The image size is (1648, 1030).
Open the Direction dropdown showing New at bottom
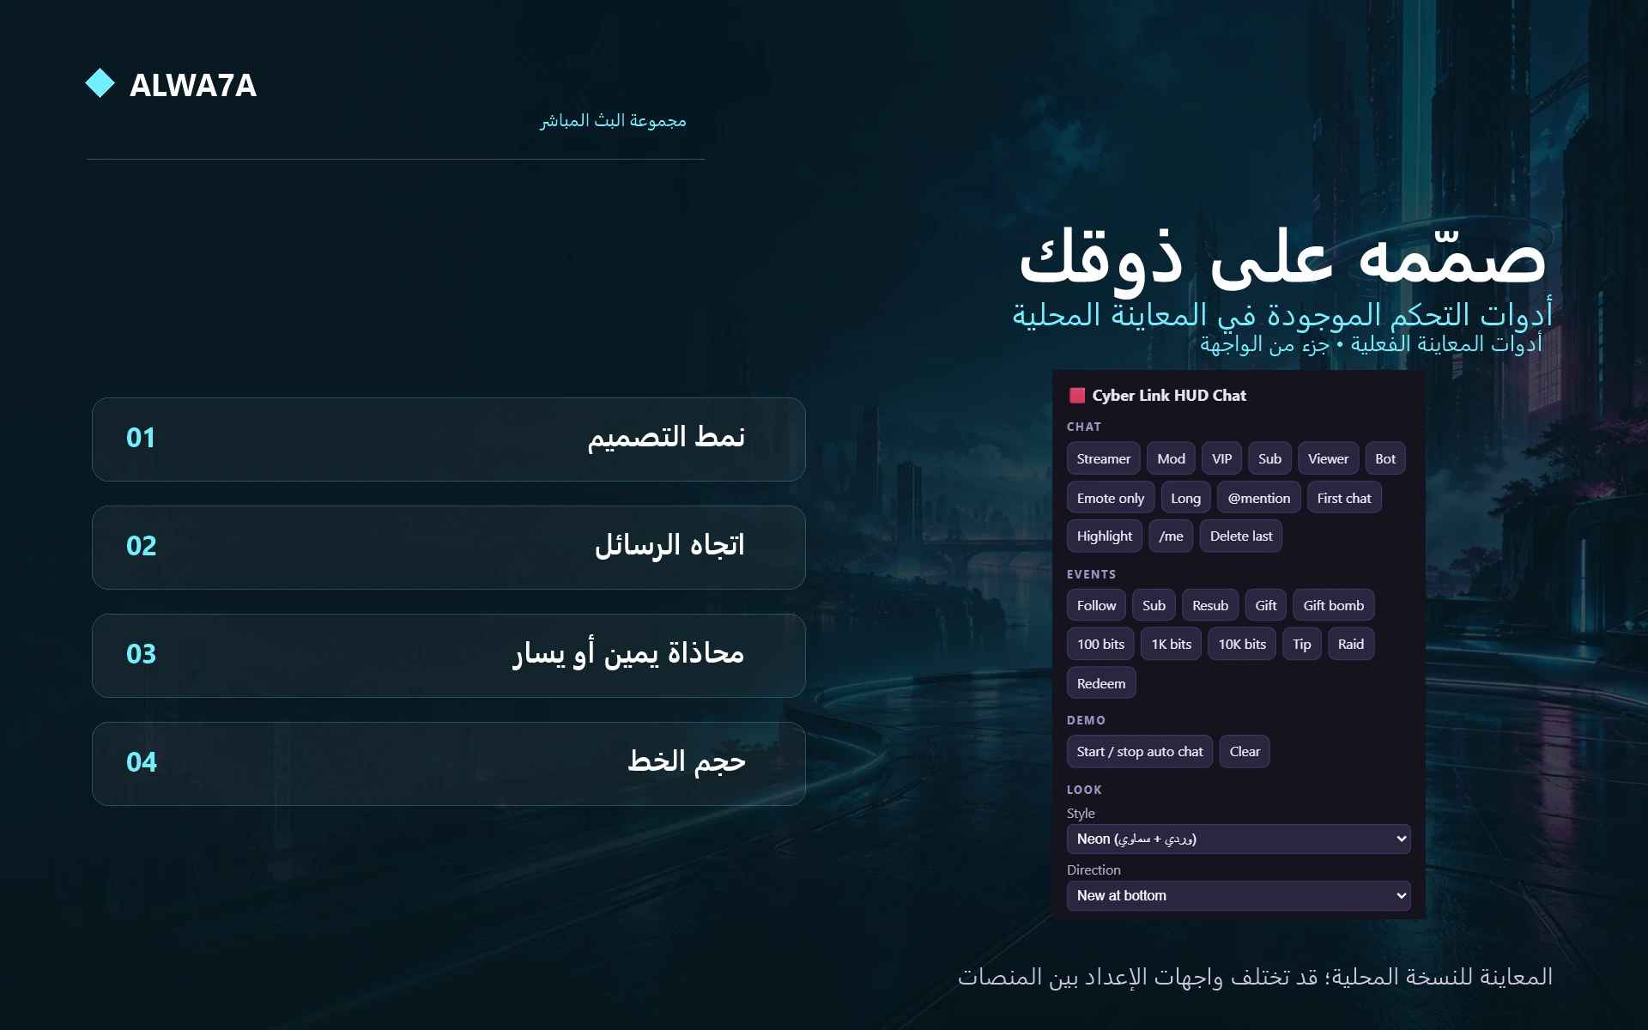point(1239,895)
